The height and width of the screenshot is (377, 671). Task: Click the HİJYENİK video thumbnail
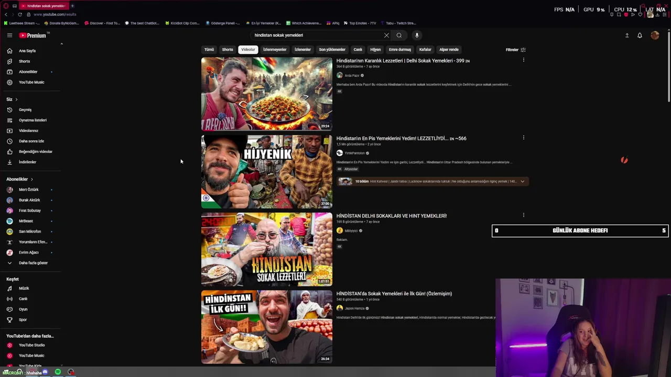coord(267,172)
